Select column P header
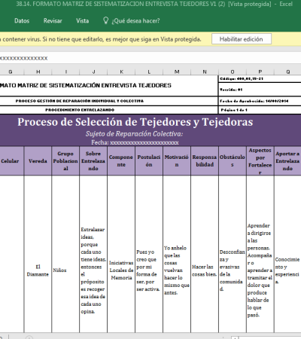301x339 pixels. 260,72
